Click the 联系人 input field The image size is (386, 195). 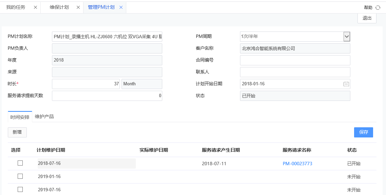[295, 72]
